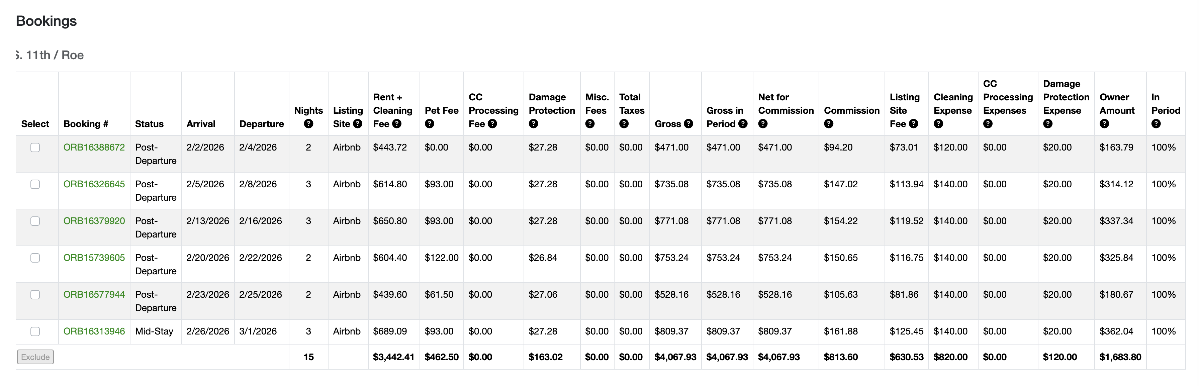Click help icon next to Listing Site
Viewport: 1199px width, 386px height.
tap(358, 124)
